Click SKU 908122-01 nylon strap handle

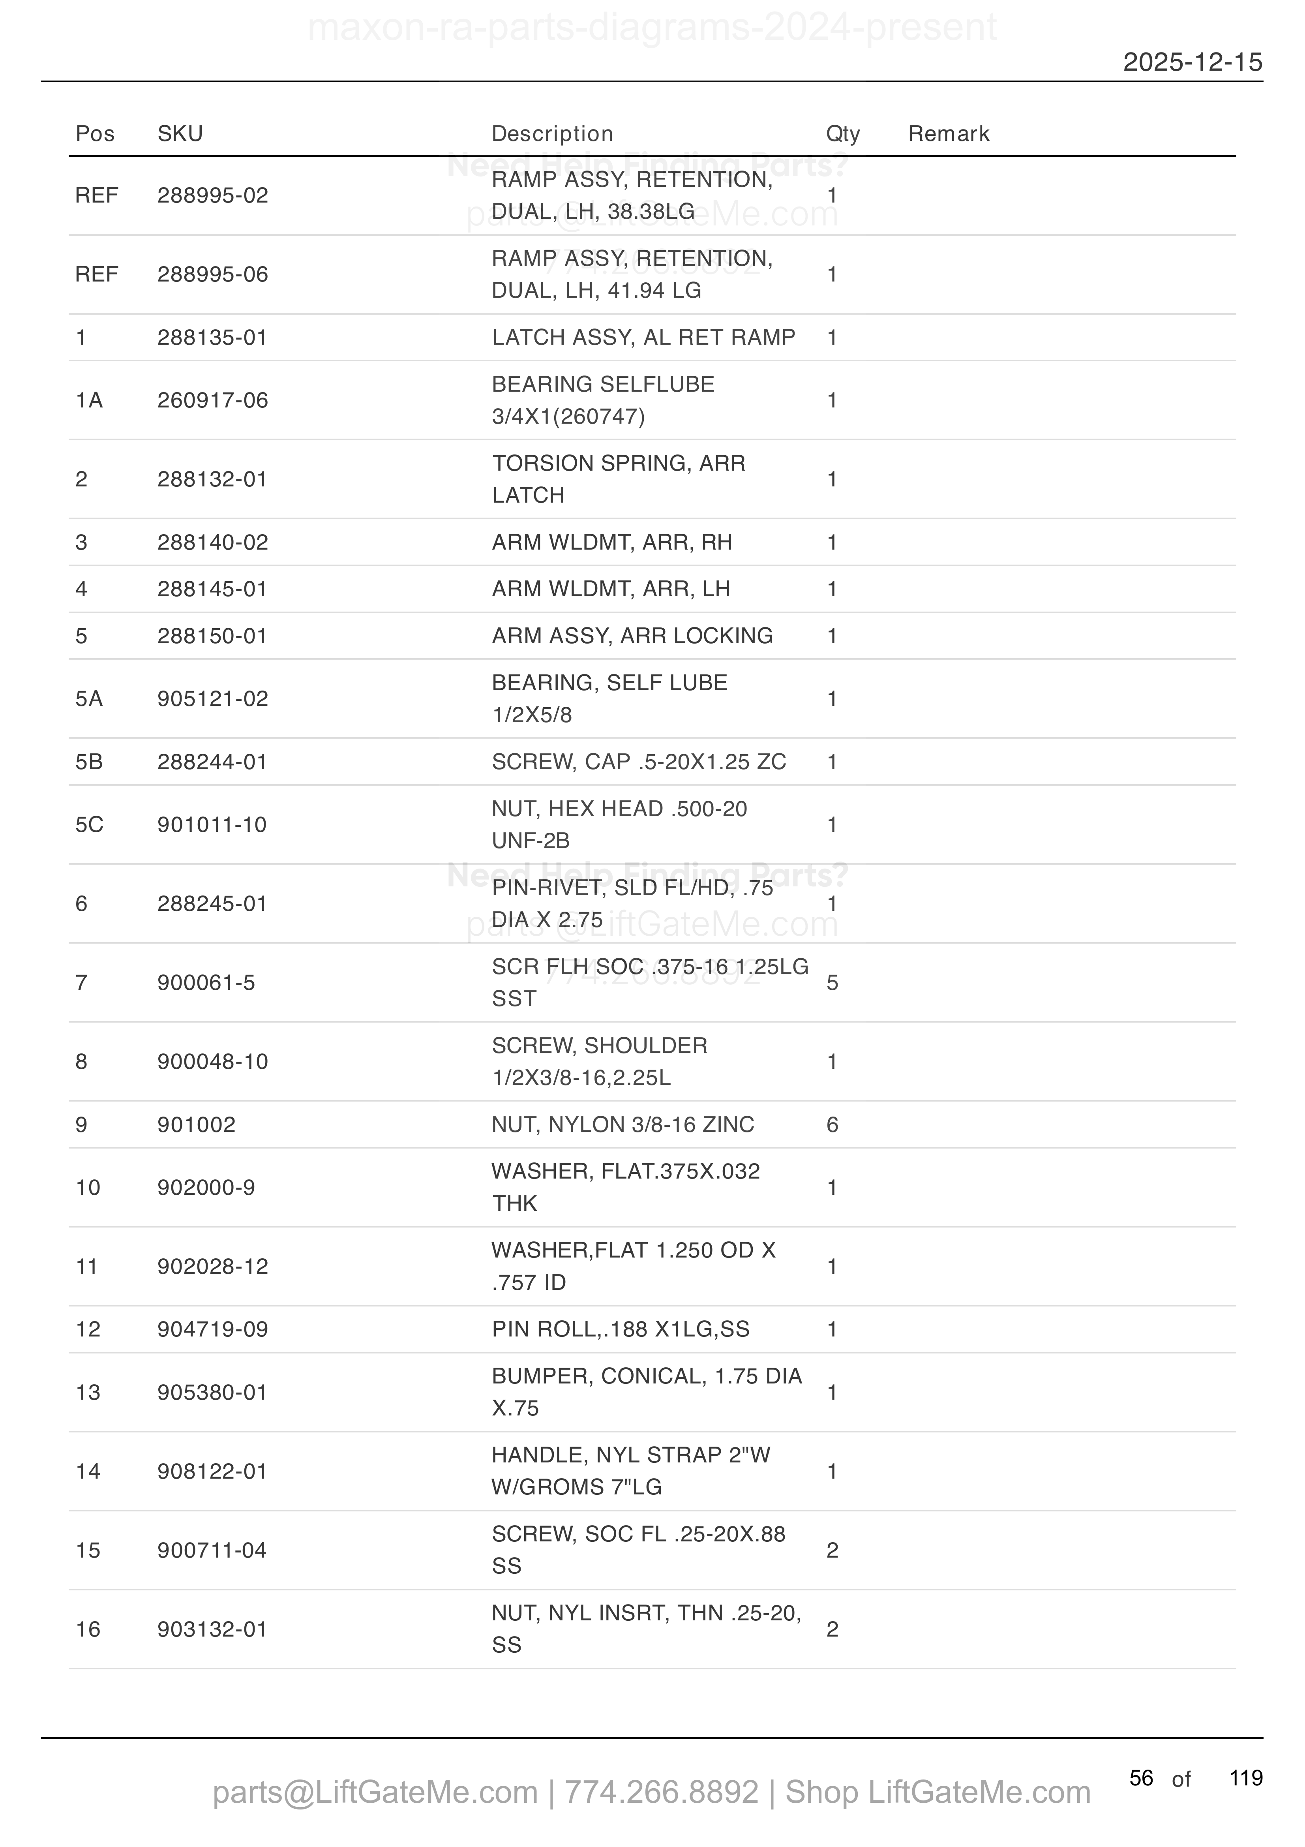[x=212, y=1472]
